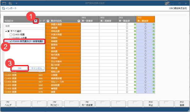Click 201 green check icon in 仮設経費 row
The image size is (190, 112).
click(135, 85)
